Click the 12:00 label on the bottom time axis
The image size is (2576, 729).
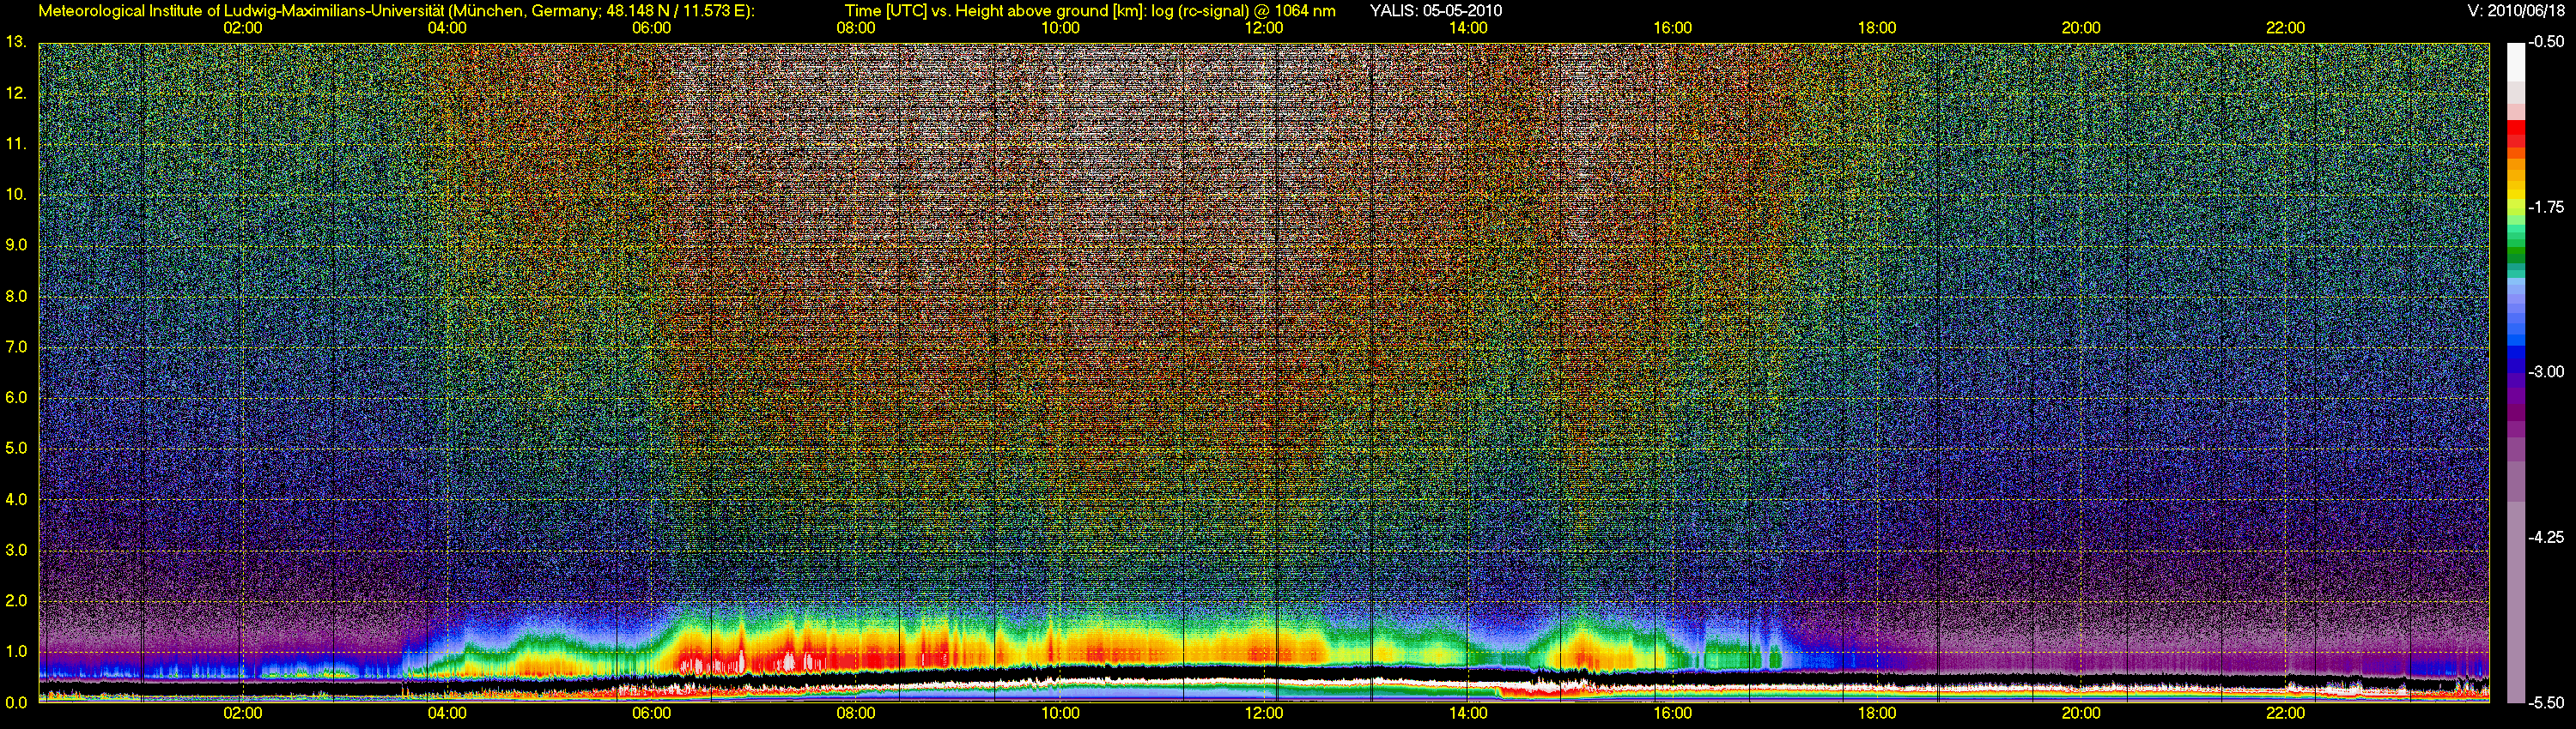click(1264, 714)
